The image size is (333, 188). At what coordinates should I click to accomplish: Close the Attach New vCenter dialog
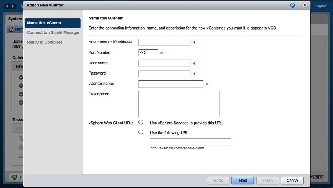(x=305, y=5)
